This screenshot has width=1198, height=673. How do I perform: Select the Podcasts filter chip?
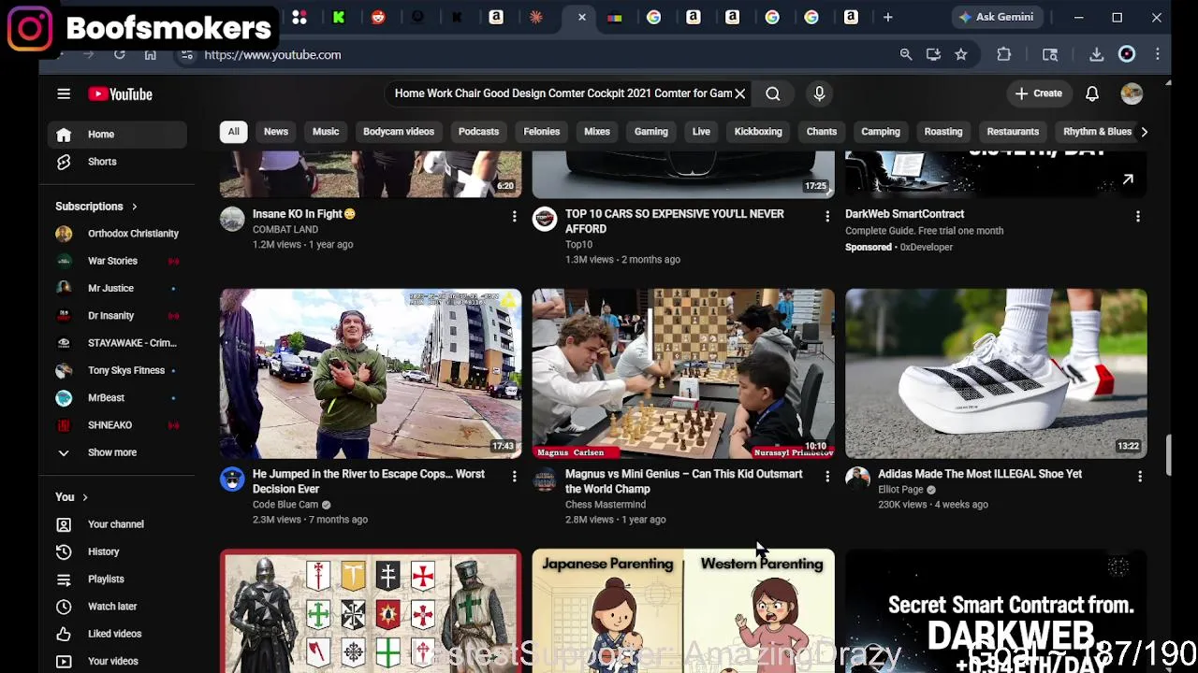point(478,132)
